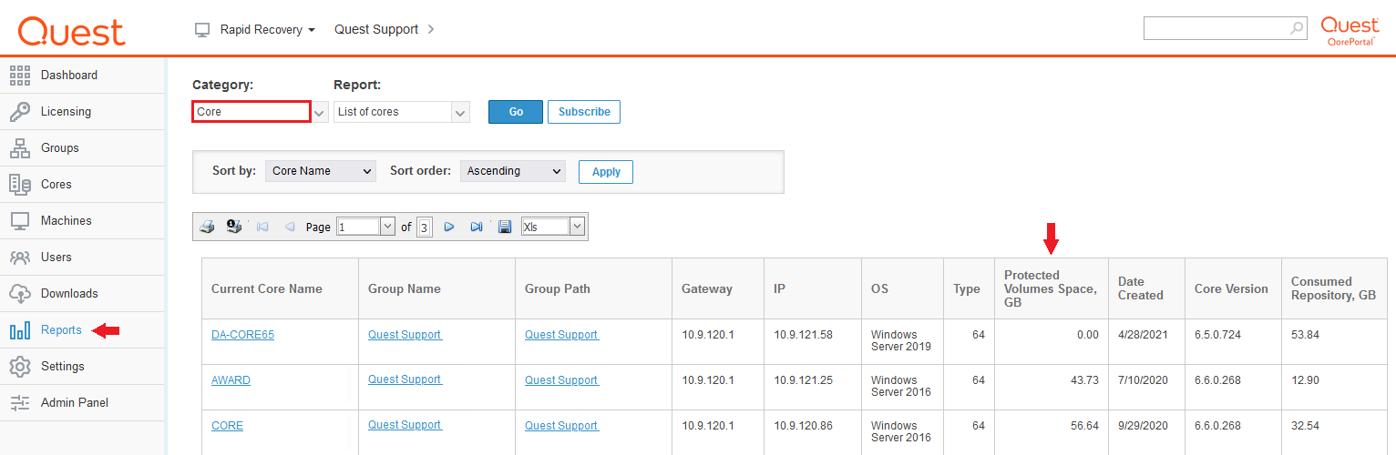This screenshot has height=455, width=1396.
Task: Click the search magnifier icon
Action: point(1297,28)
